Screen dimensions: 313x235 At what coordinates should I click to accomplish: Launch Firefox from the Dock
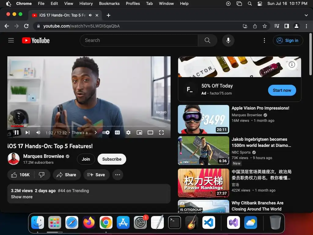coord(89,222)
